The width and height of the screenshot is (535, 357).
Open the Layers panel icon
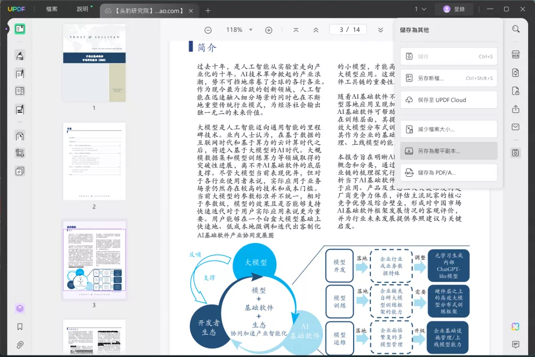pos(20,308)
